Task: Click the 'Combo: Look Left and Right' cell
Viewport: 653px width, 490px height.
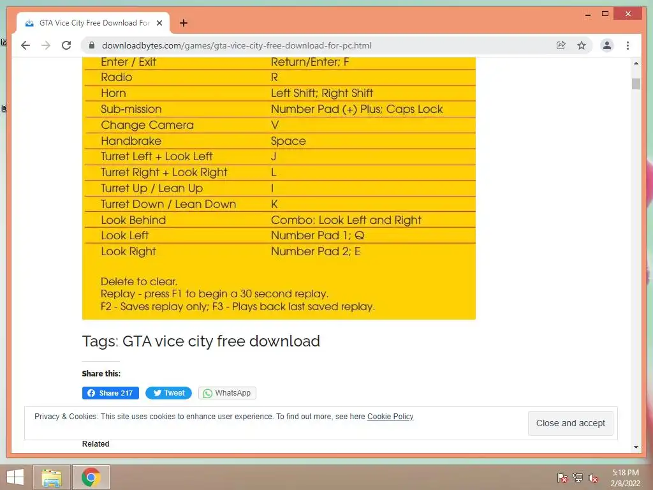Action: (x=346, y=220)
